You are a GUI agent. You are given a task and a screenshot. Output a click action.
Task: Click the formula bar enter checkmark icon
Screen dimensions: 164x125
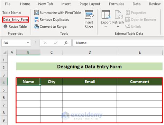[56, 43]
